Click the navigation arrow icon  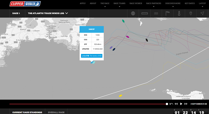pos(202,13)
